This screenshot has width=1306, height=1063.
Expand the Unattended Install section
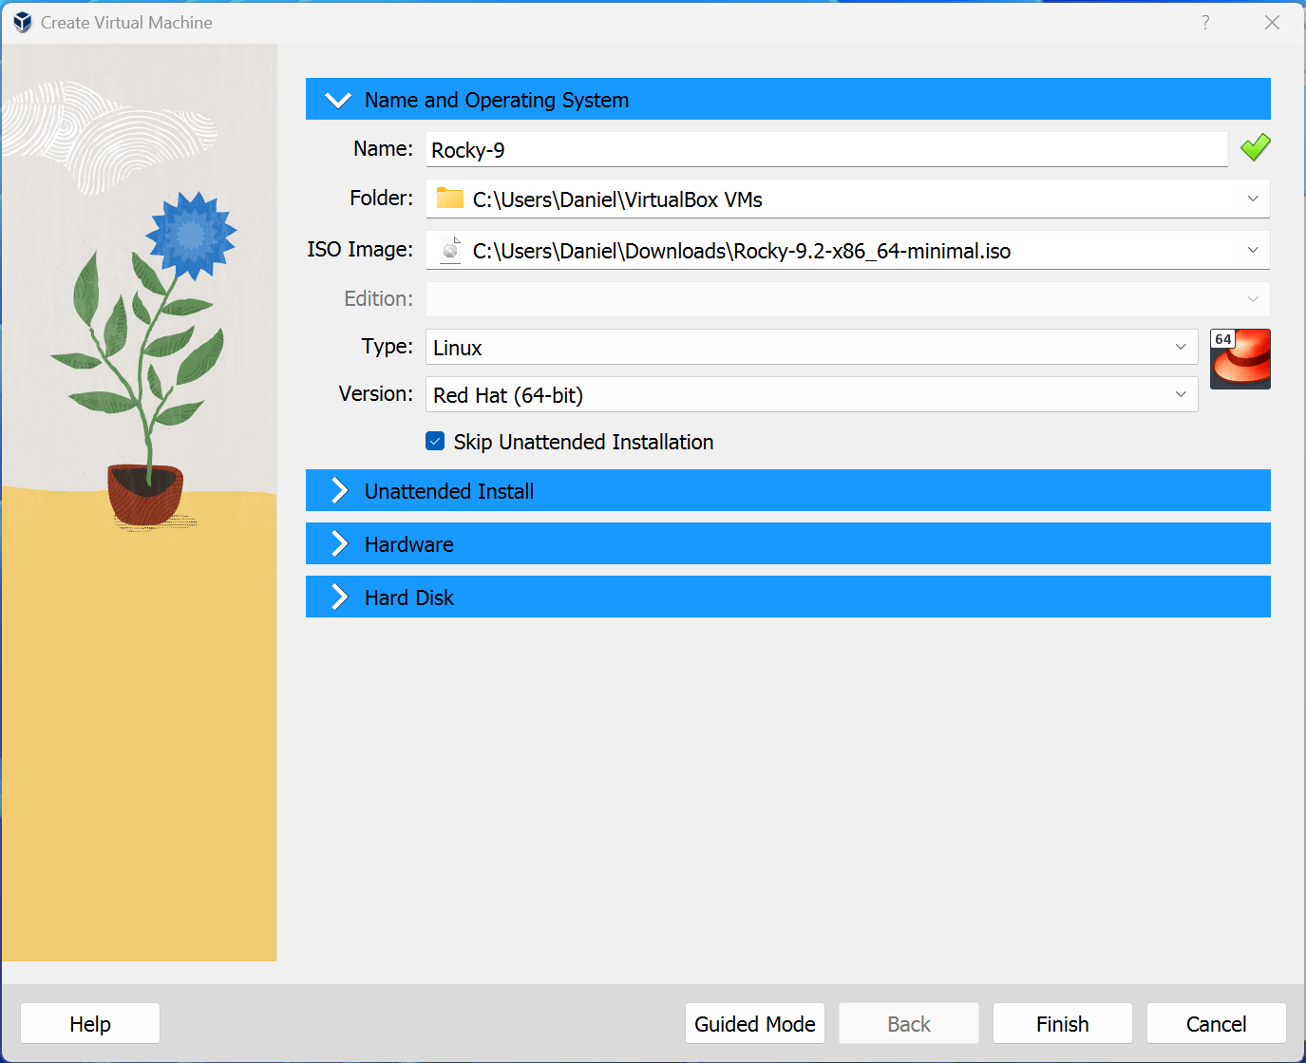787,490
